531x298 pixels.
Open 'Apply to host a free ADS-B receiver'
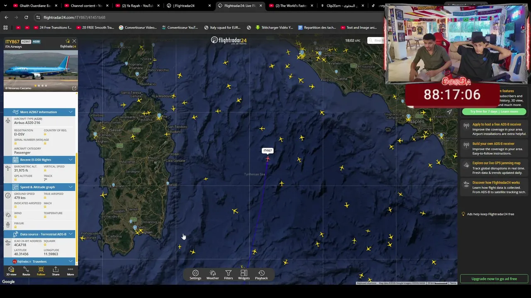(497, 124)
